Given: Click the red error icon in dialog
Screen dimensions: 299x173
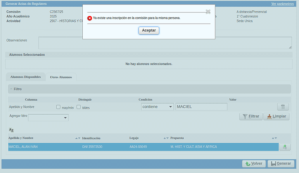Looking at the screenshot, I should (x=90, y=18).
